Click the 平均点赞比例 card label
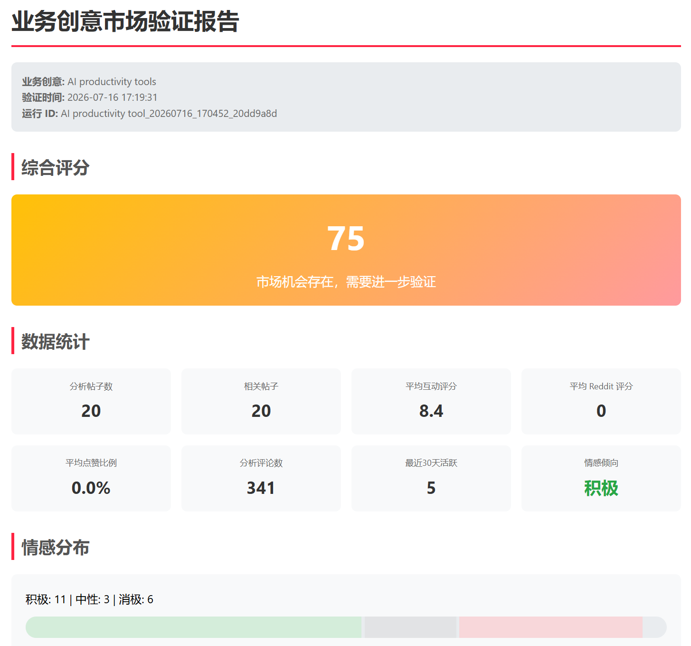Viewport: 691px width, 646px height. click(91, 463)
